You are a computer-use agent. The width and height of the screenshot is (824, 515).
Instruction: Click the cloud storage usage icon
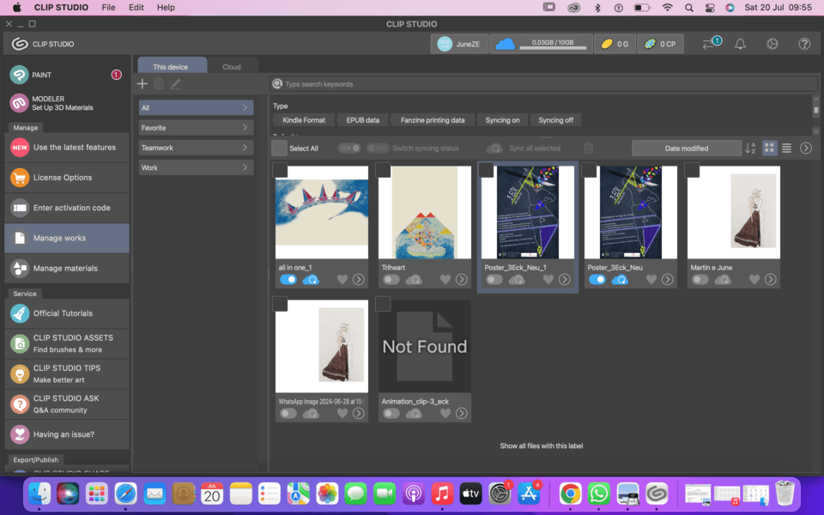[x=506, y=44]
